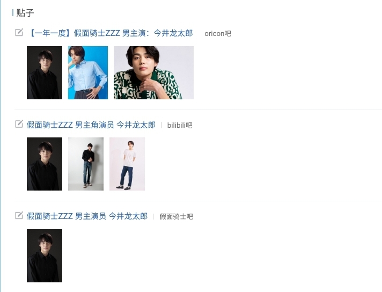This screenshot has height=292, width=382.
Task: Go to the oricon吧 forum link
Action: [217, 33]
